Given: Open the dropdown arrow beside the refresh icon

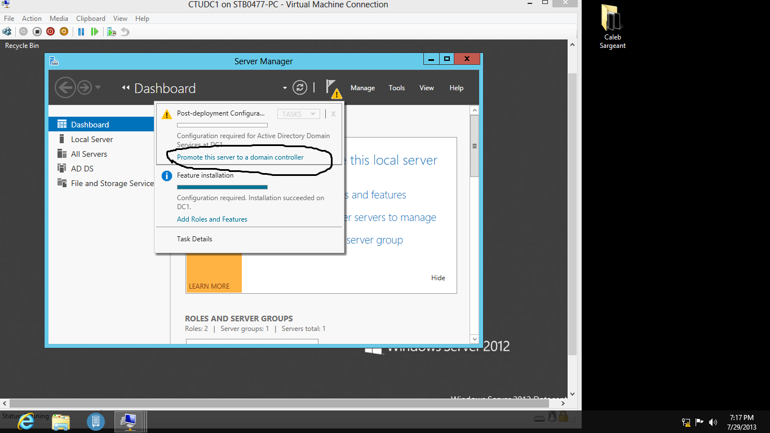Looking at the screenshot, I should click(x=285, y=88).
